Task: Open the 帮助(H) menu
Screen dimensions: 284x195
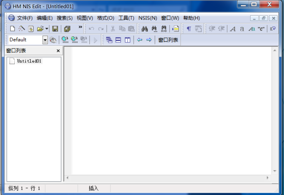Action: click(x=191, y=18)
